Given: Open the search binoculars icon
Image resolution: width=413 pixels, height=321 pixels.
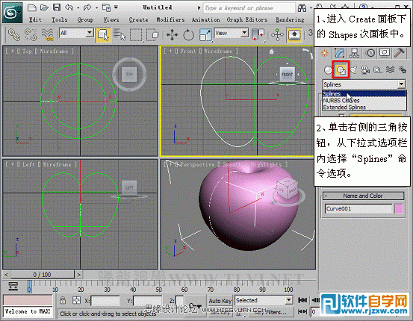Looking at the screenshot, I should click(x=302, y=8).
